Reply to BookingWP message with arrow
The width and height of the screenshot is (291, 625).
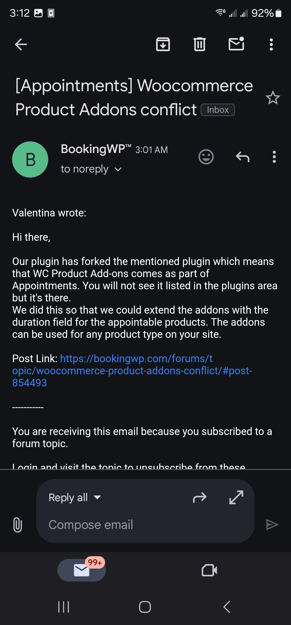click(242, 157)
